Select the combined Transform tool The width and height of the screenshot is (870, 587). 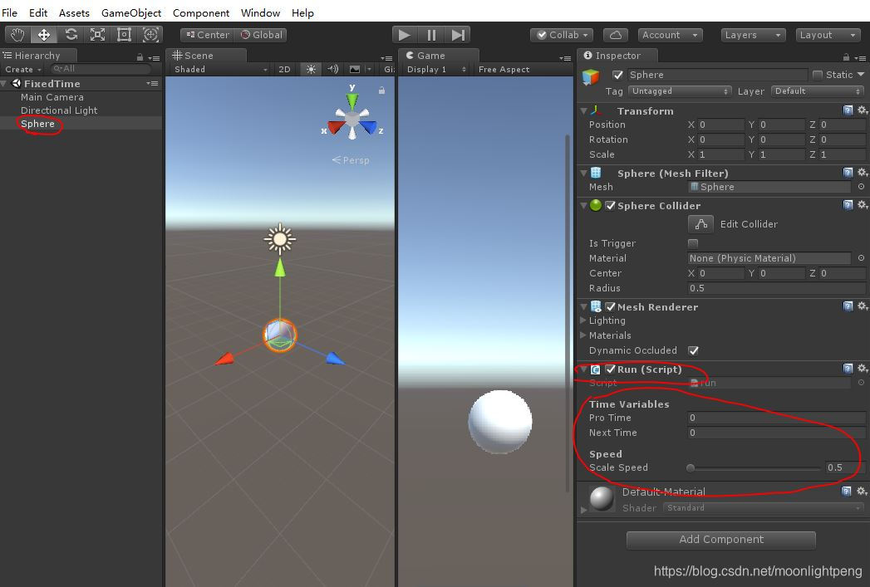coord(150,35)
